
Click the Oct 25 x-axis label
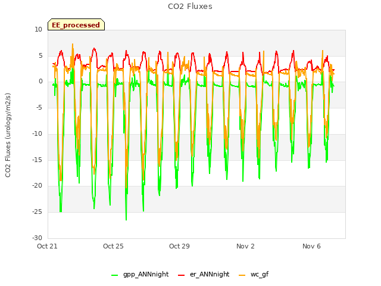click(x=113, y=246)
